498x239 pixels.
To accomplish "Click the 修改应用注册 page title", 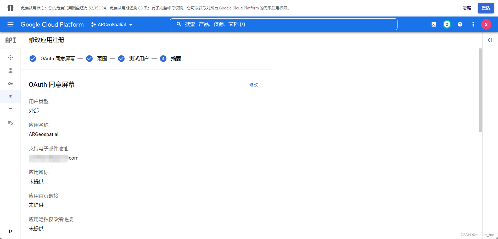I will pos(47,40).
